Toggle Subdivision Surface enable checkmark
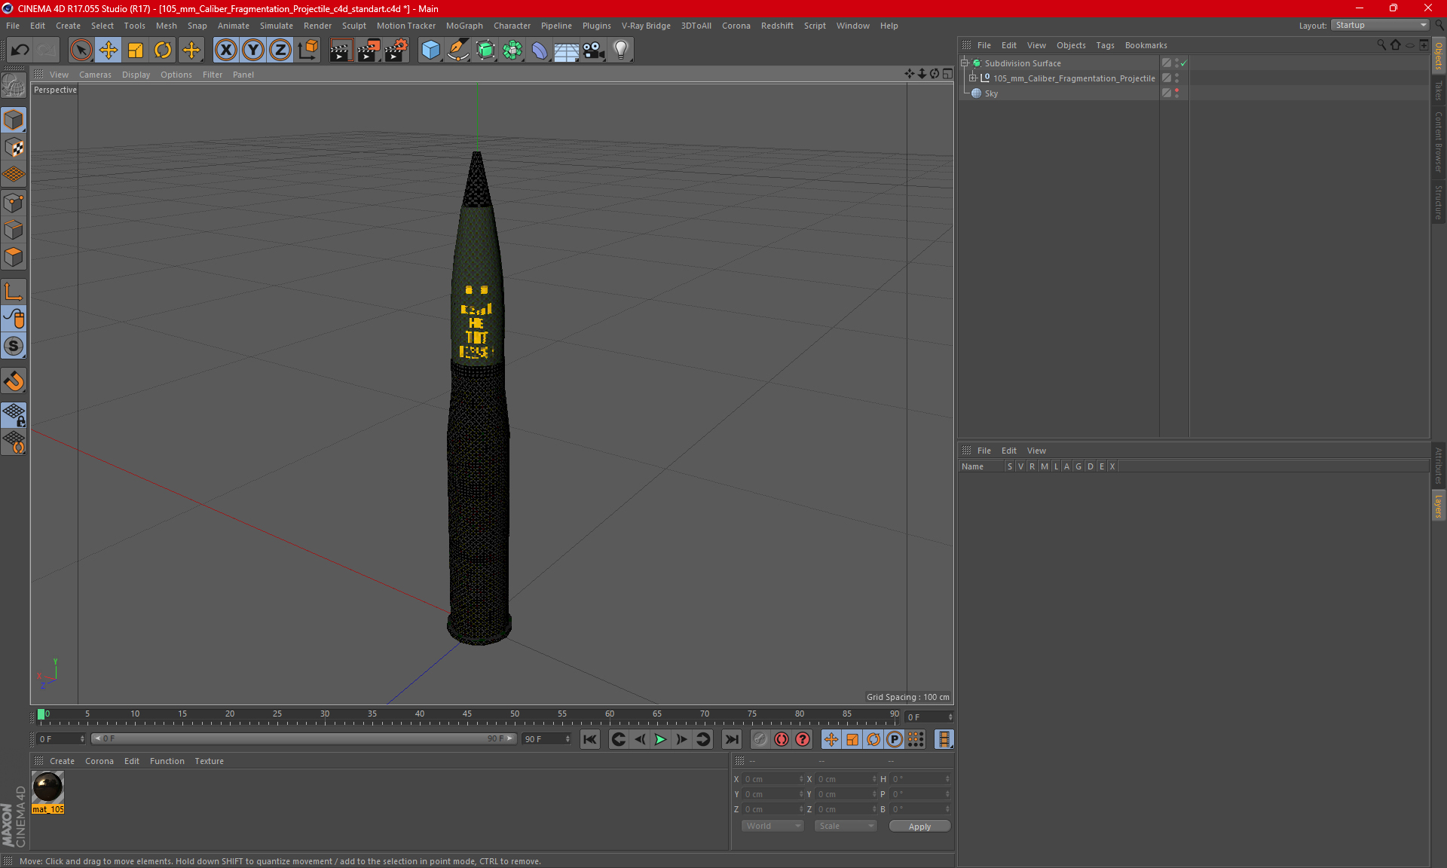This screenshot has width=1447, height=868. [1183, 63]
